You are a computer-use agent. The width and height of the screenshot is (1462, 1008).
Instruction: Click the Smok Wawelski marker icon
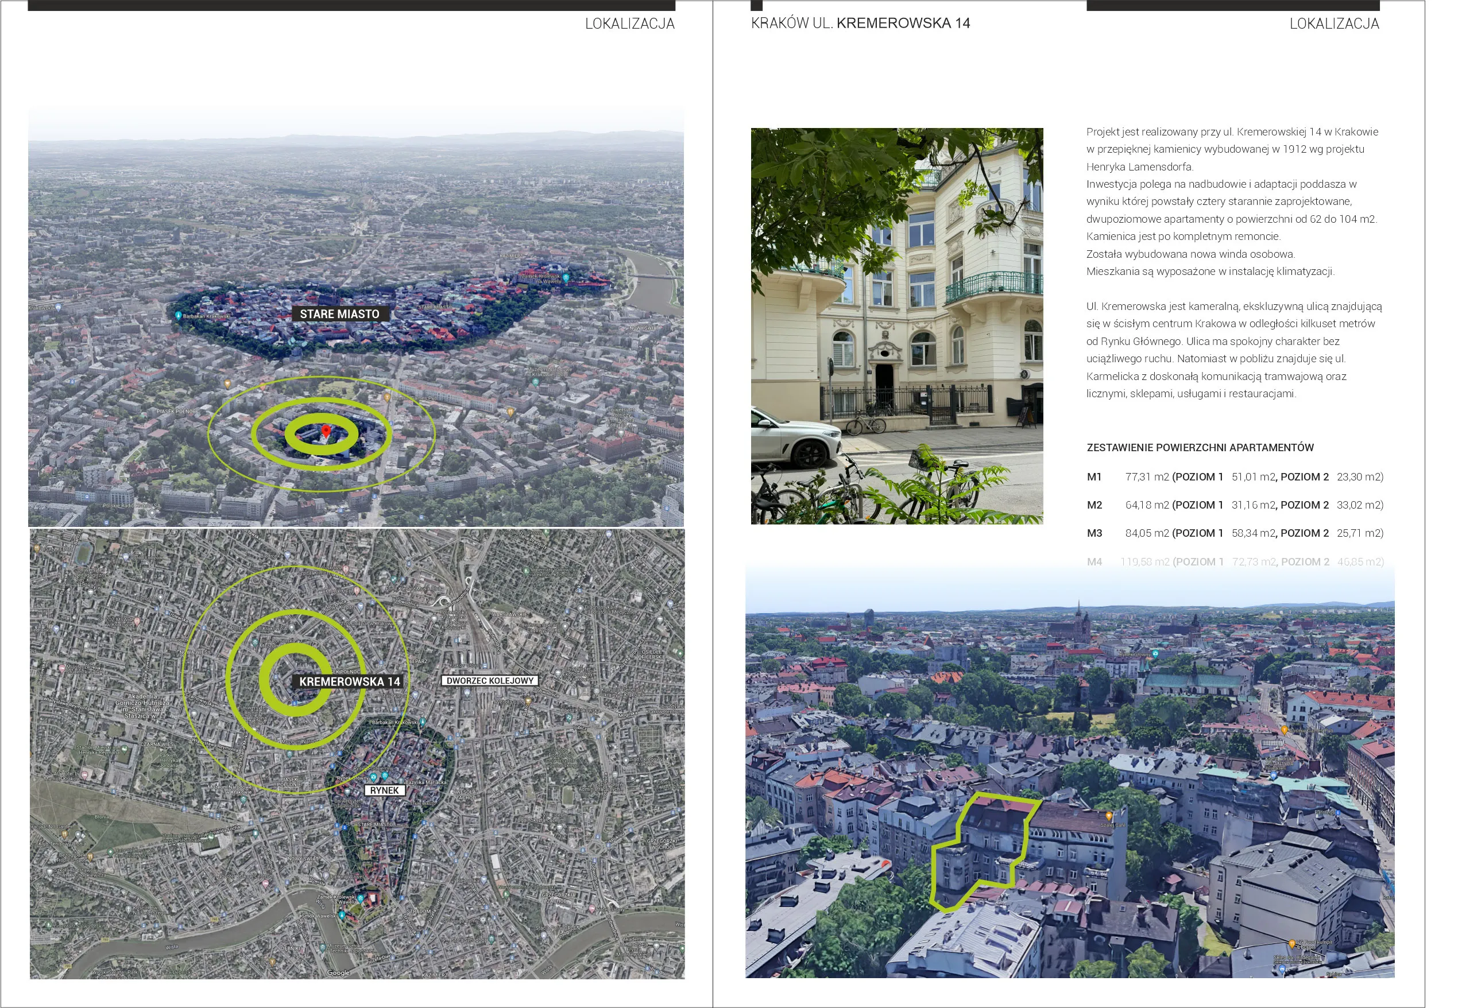[342, 915]
